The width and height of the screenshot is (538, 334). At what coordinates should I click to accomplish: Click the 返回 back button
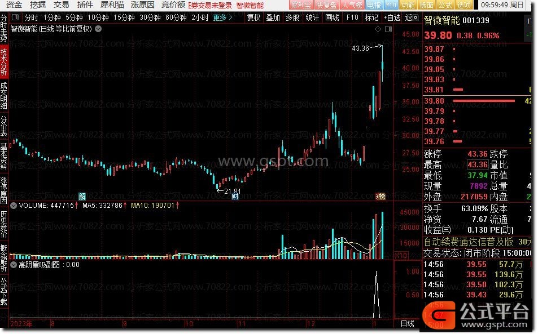coord(412,17)
